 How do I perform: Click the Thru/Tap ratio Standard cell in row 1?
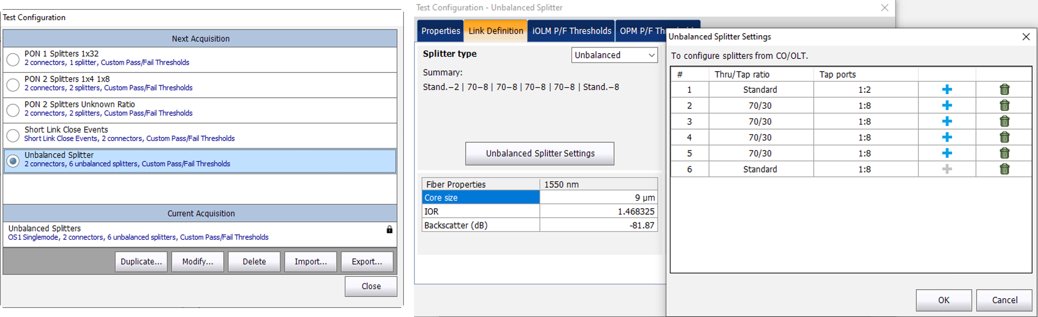click(x=760, y=90)
